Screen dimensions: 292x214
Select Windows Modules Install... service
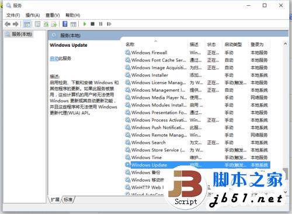(x=159, y=105)
